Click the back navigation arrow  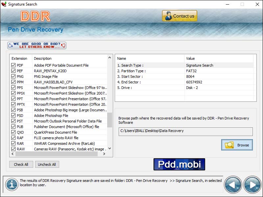(x=233, y=185)
